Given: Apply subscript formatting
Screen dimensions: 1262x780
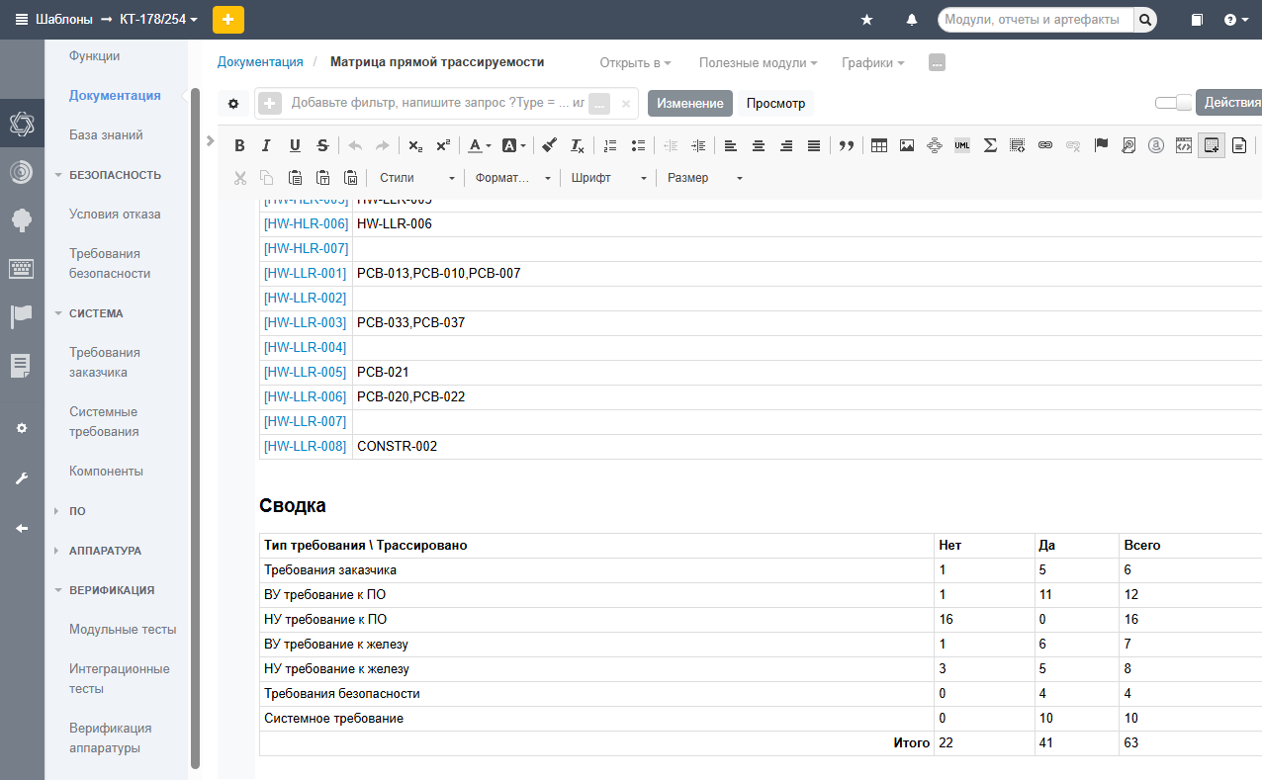Looking at the screenshot, I should [x=415, y=145].
